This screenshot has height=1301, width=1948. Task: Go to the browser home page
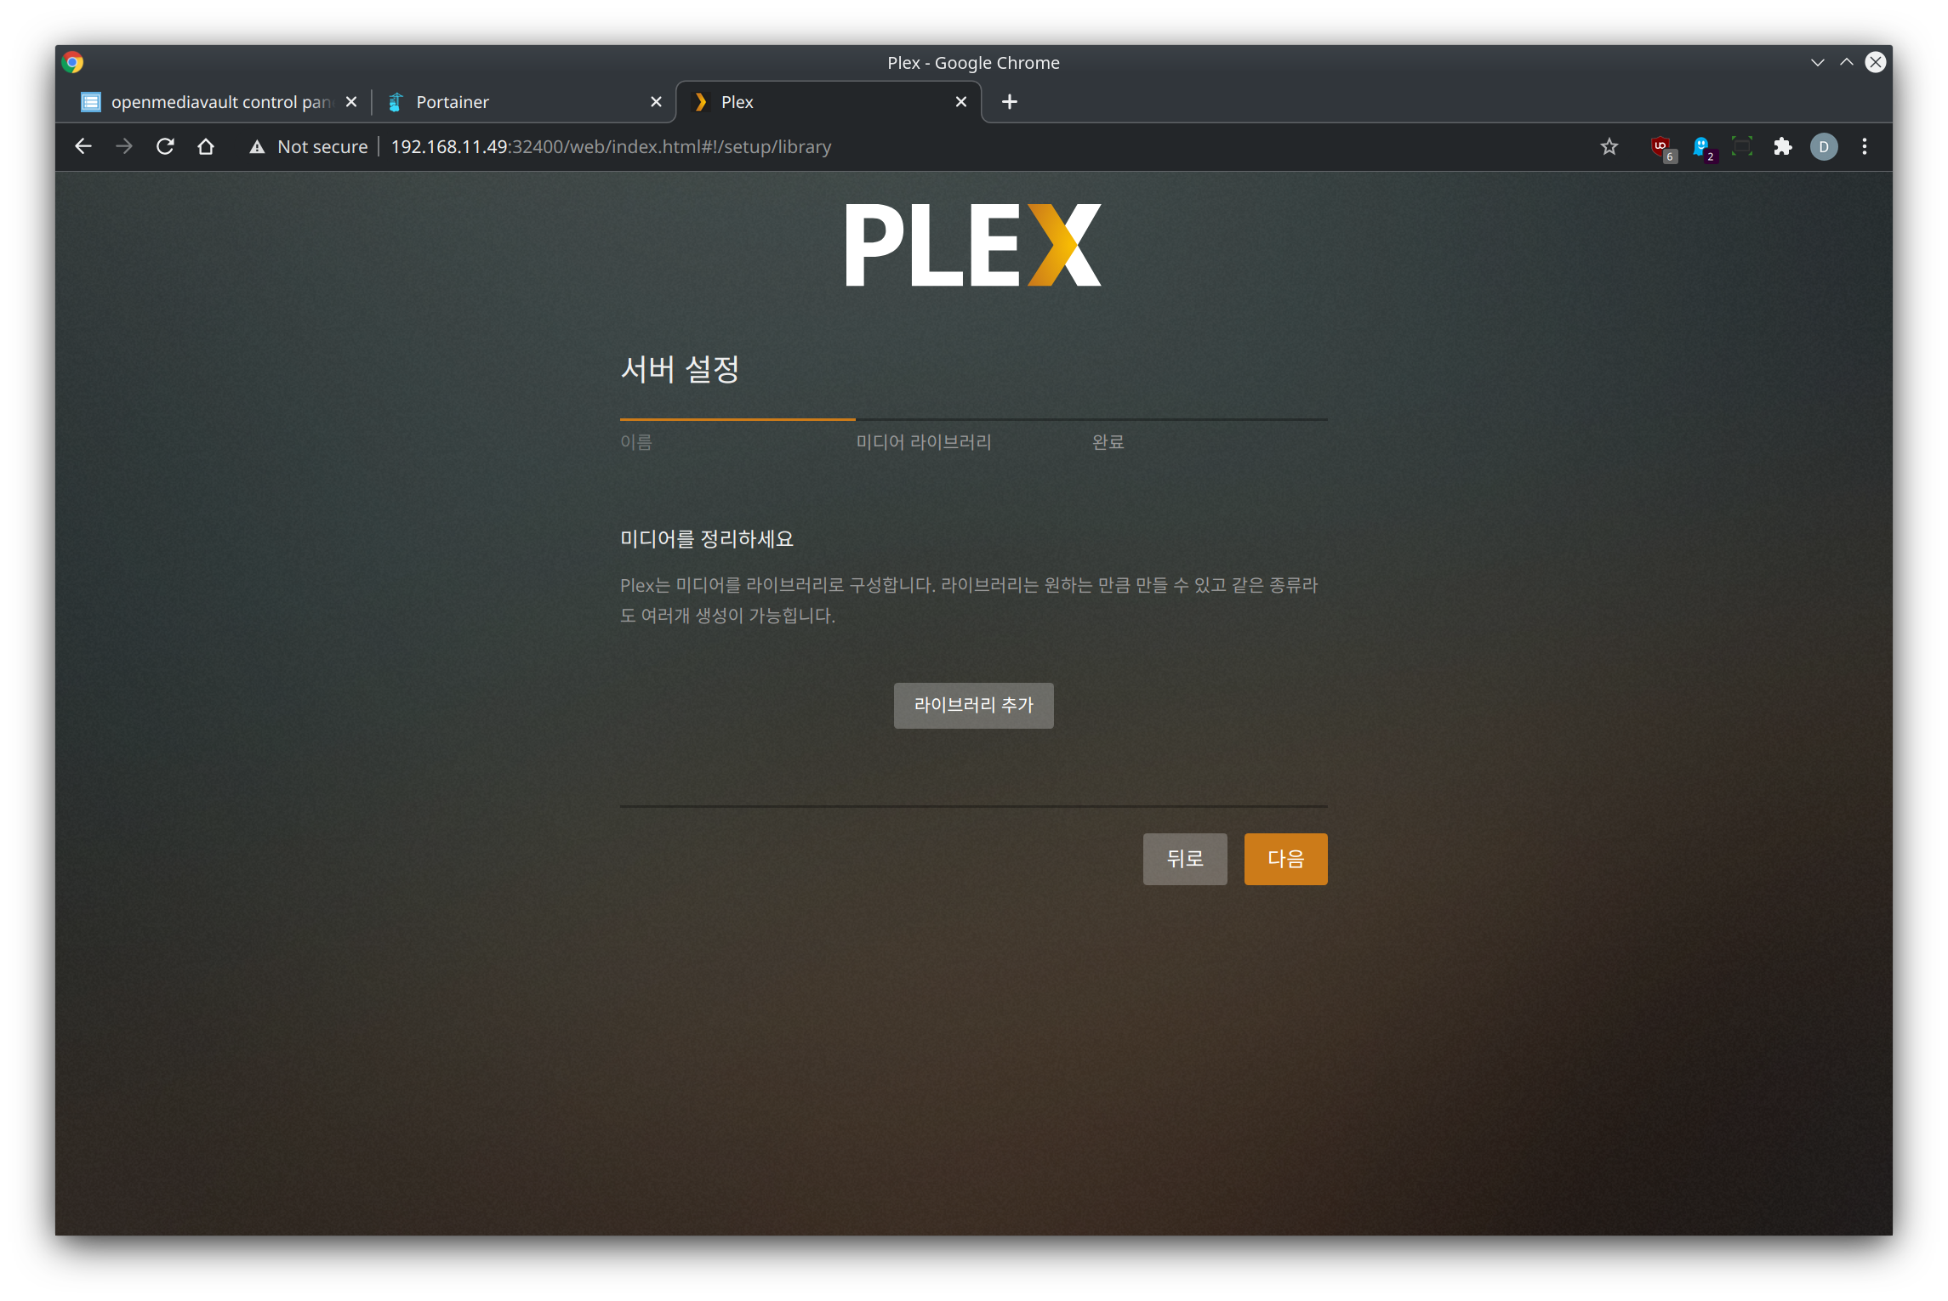click(206, 146)
